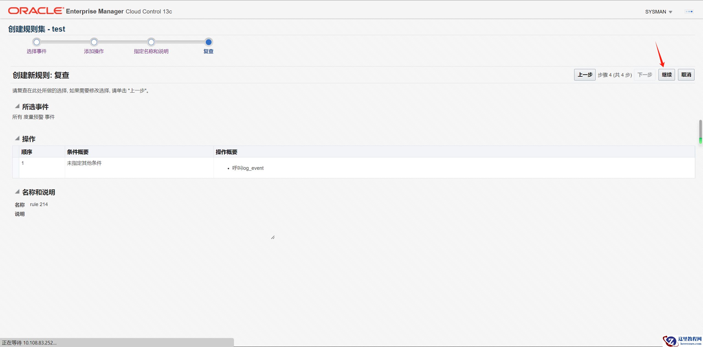Collapse the 操作 section
This screenshot has height=347, width=703.
click(17, 138)
